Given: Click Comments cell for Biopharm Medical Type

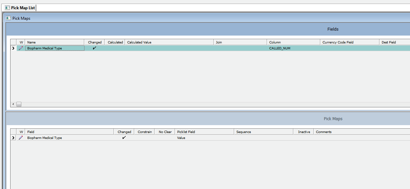Looking at the screenshot, I should (x=362, y=138).
